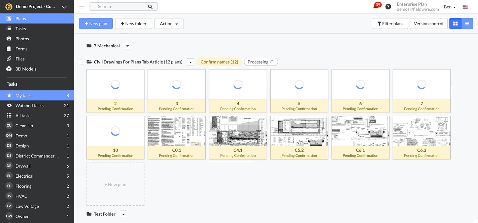Switch to the Tasks section

click(21, 28)
